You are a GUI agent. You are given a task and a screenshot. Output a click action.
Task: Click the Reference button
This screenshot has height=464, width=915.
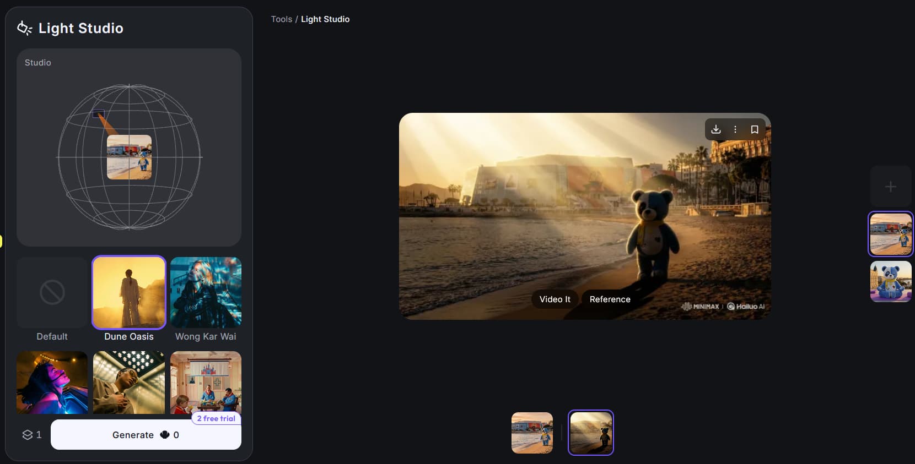point(610,299)
